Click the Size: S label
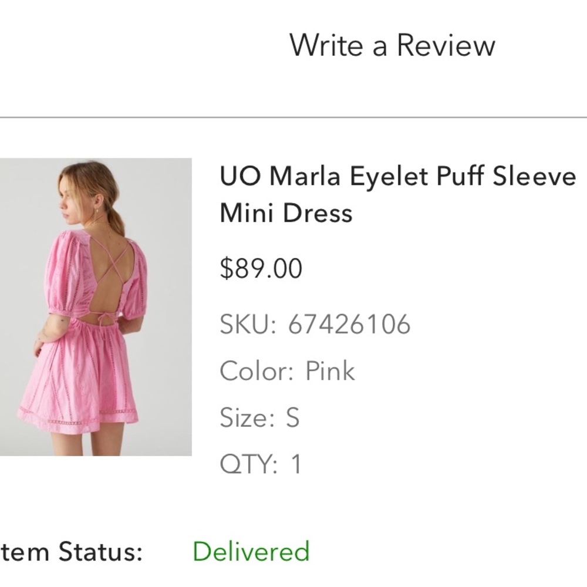The height and width of the screenshot is (587, 587). point(258,417)
